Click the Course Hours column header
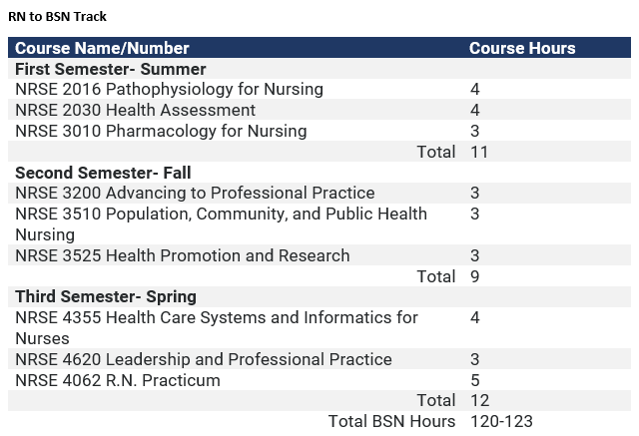Viewport: 639px width, 436px height. [522, 48]
